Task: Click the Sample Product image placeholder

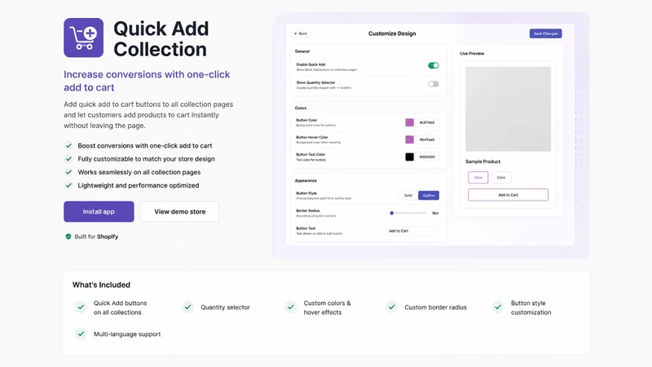Action: [x=508, y=108]
